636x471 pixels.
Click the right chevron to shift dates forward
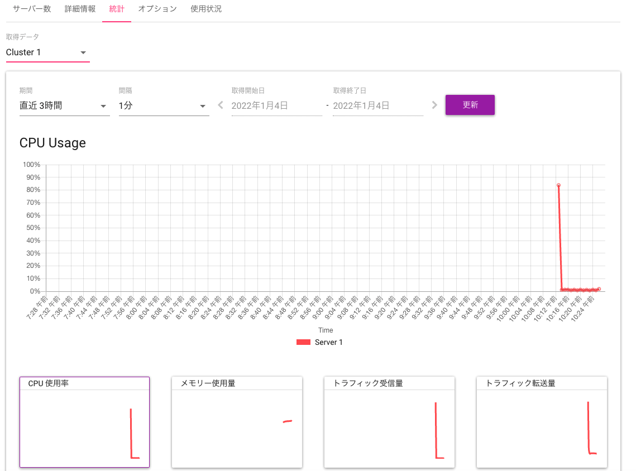(x=435, y=105)
